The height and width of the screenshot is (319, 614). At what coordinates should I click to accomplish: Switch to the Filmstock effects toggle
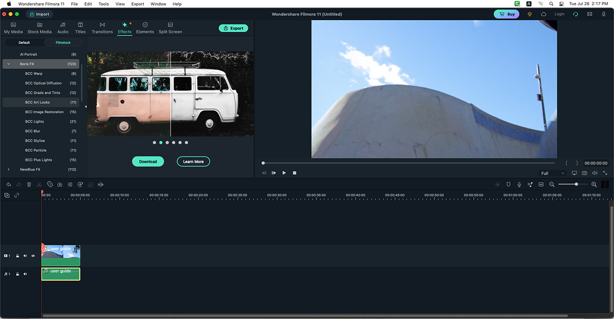tap(63, 42)
